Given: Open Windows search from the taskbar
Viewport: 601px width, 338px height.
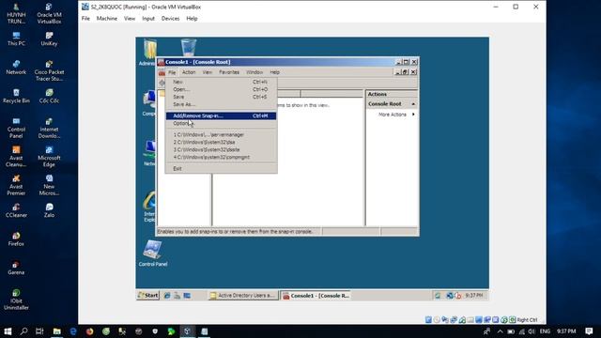Looking at the screenshot, I should 23,331.
